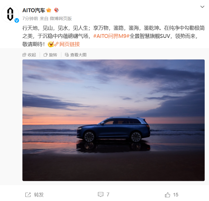Click the 转发 repost icon
Image resolution: width=209 pixels, height=201 pixels.
coord(28,195)
